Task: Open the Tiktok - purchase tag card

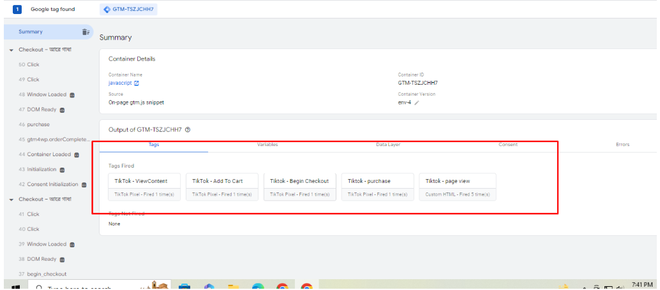Action: coord(378,187)
